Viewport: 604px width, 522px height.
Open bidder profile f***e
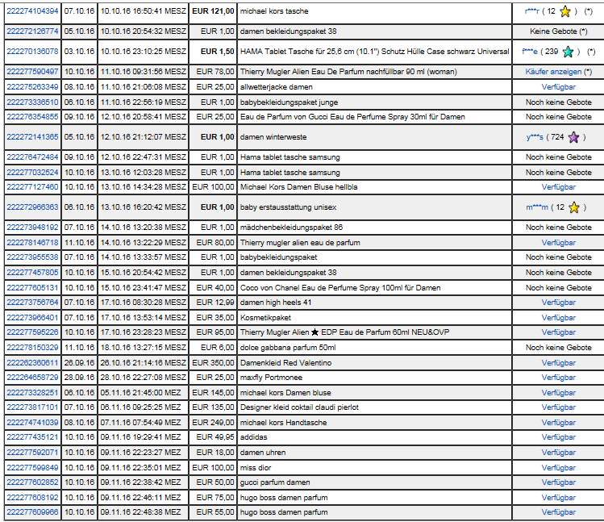point(530,52)
